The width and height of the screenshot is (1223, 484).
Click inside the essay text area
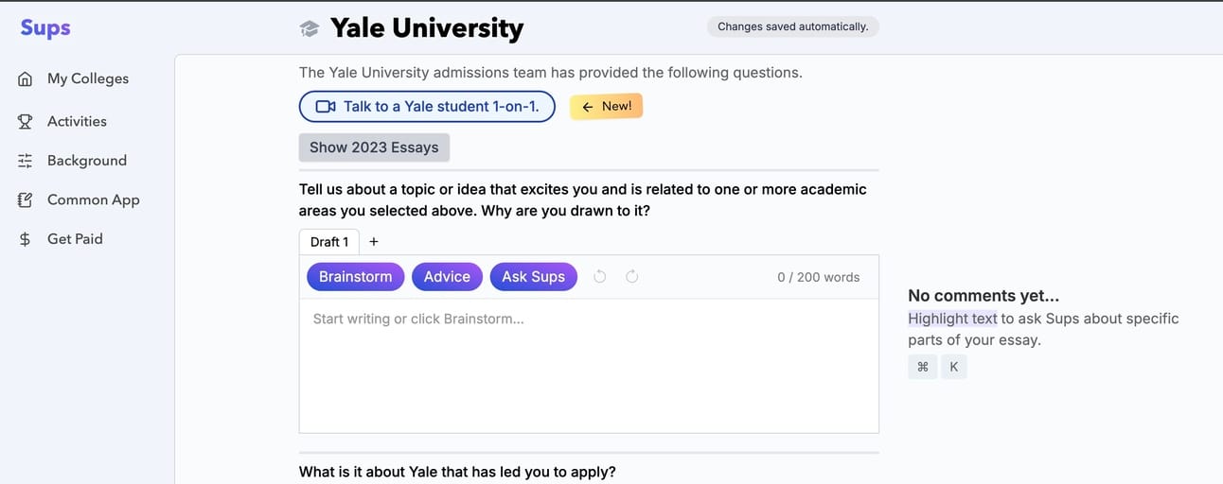[589, 366]
